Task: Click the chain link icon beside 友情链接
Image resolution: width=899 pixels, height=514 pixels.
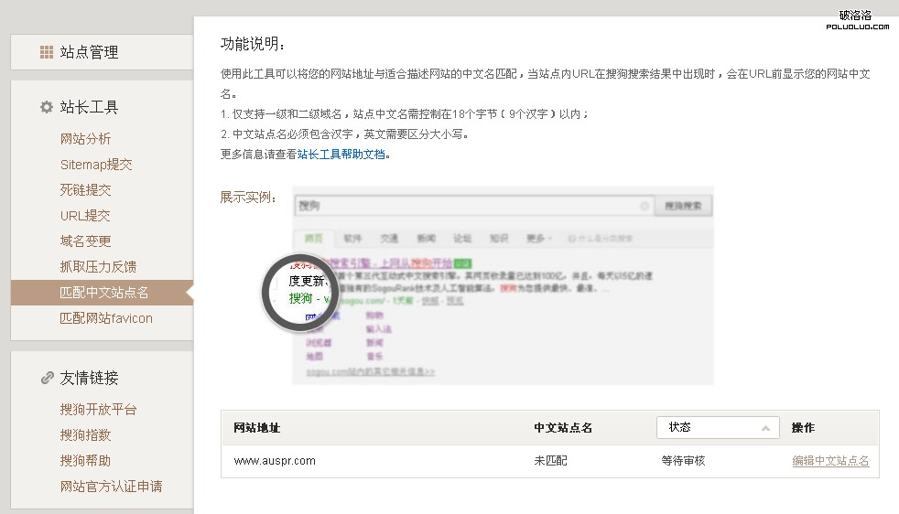Action: click(x=47, y=378)
